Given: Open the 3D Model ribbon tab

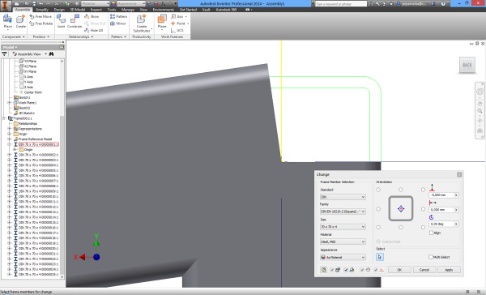Looking at the screenshot, I should pyautogui.click(x=78, y=10).
